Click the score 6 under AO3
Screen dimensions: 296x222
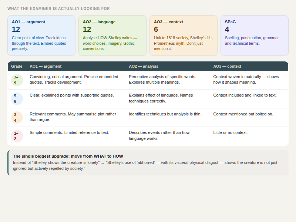tap(155, 29)
